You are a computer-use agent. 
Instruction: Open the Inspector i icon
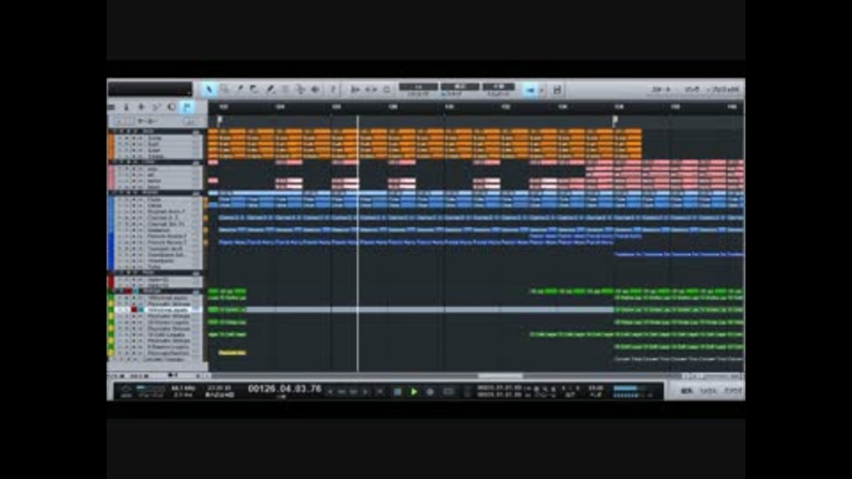126,107
